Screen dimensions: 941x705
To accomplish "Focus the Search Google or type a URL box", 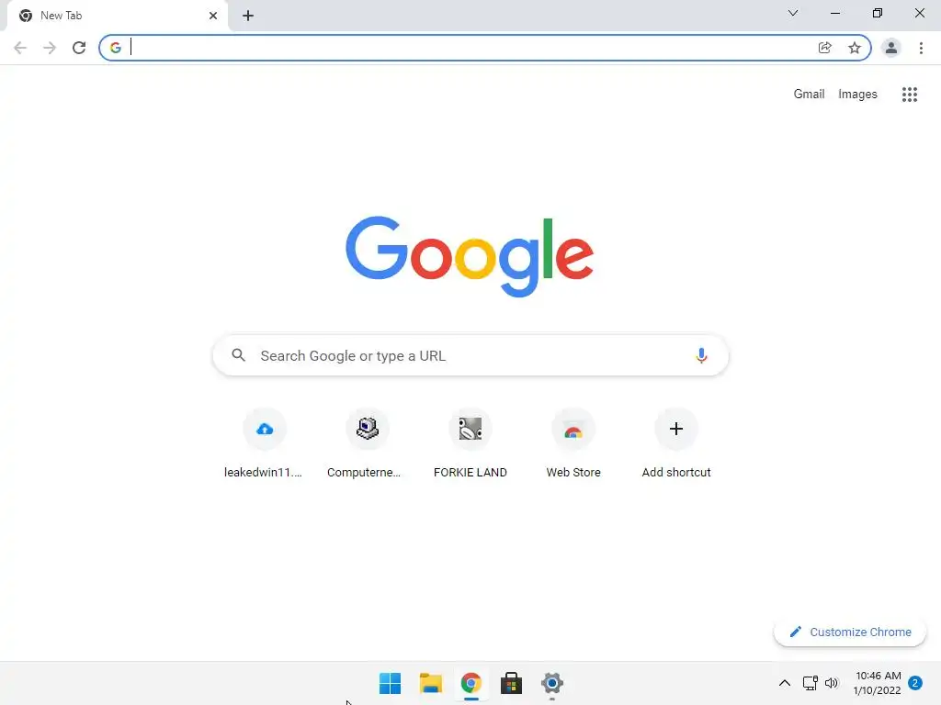I will pyautogui.click(x=470, y=355).
